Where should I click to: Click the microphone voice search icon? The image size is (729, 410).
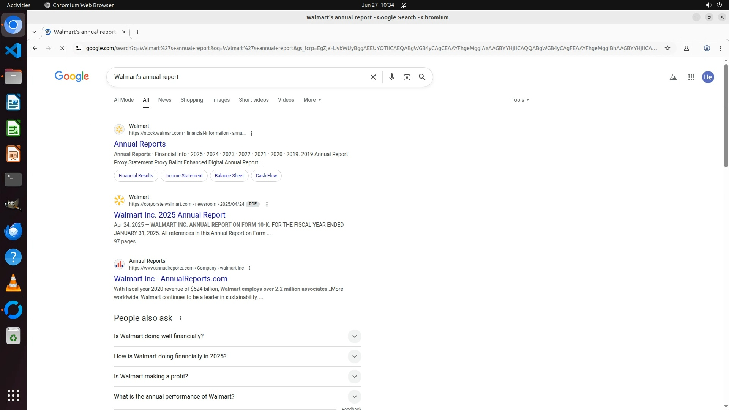[x=391, y=77]
